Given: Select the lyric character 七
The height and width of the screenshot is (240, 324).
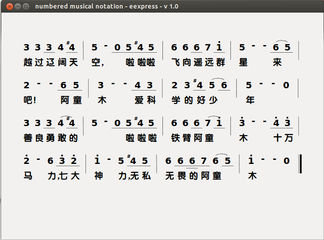Looking at the screenshot, I should click(x=63, y=176).
